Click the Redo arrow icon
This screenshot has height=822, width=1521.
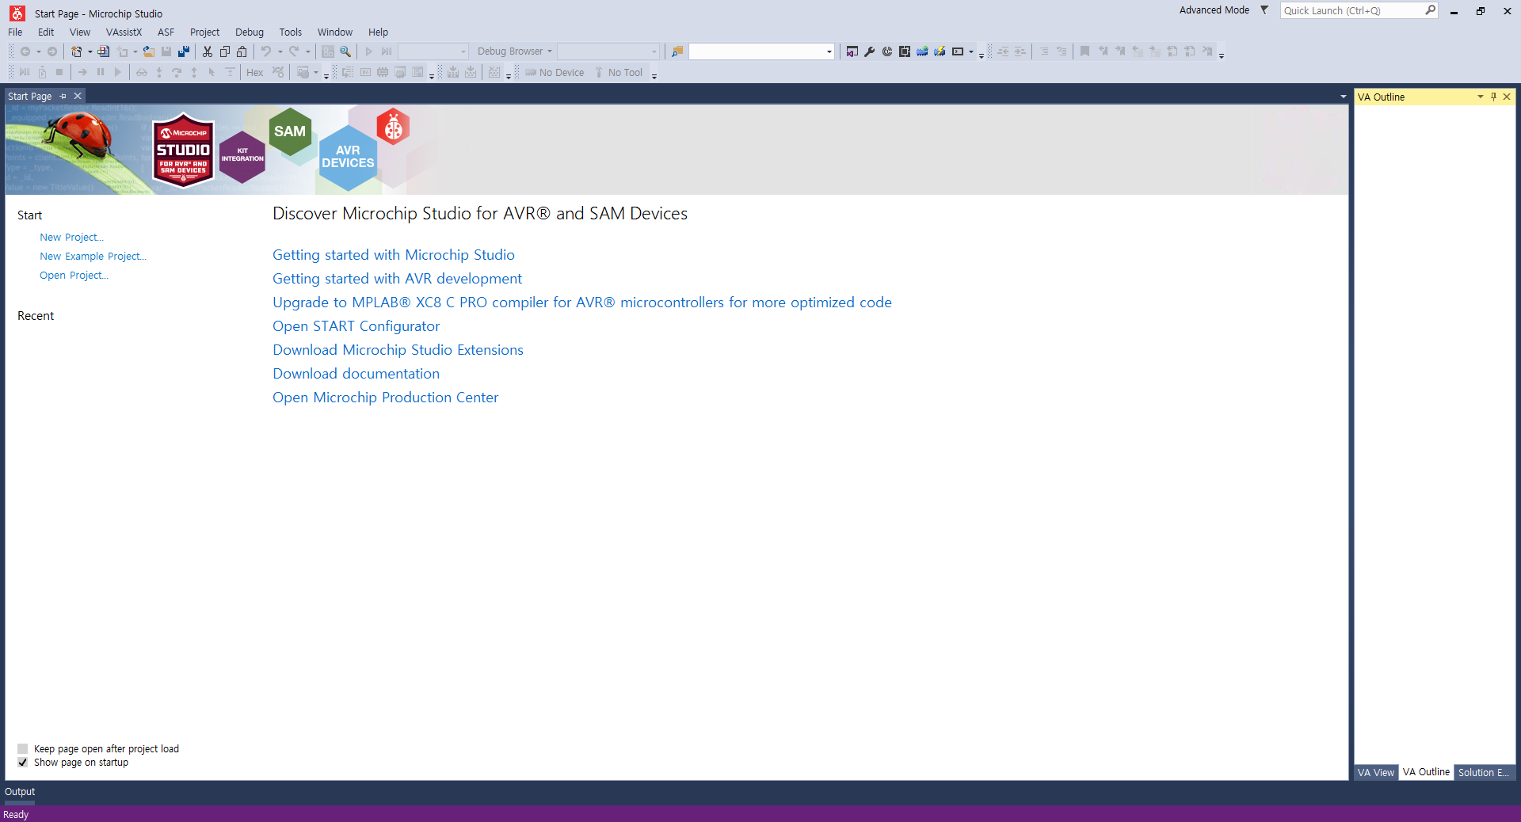coord(294,51)
